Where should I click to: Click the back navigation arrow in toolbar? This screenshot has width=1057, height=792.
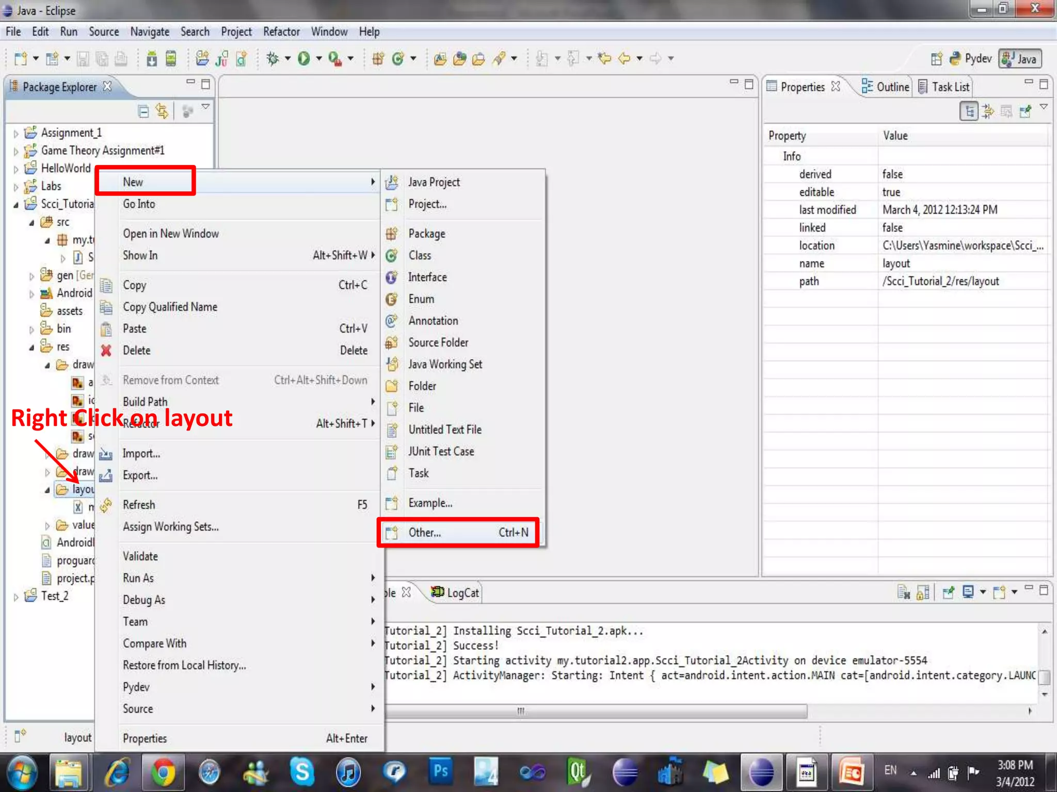click(x=624, y=58)
